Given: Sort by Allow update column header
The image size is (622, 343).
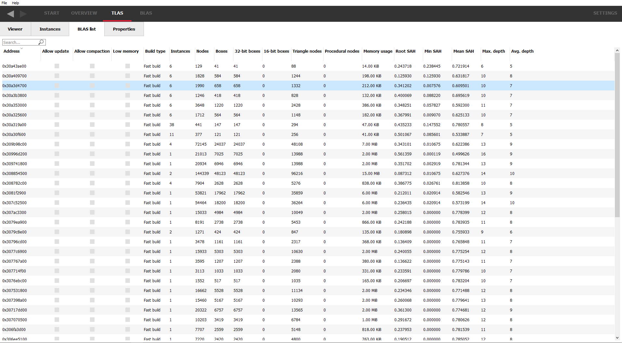Looking at the screenshot, I should [56, 51].
